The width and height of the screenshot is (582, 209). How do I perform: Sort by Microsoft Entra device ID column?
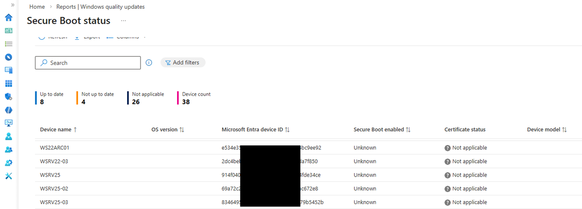pos(256,129)
